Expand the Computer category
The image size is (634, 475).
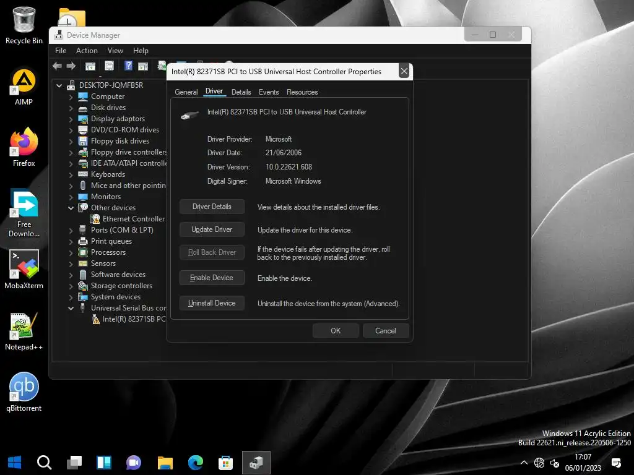pyautogui.click(x=71, y=97)
